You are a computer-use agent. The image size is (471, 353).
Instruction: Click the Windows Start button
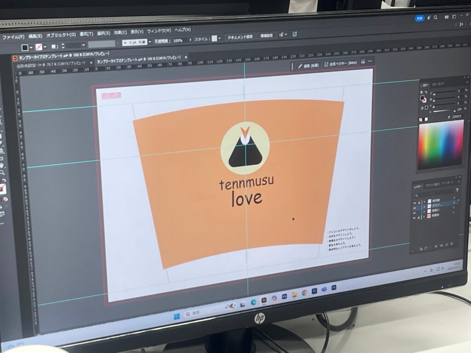177,316
